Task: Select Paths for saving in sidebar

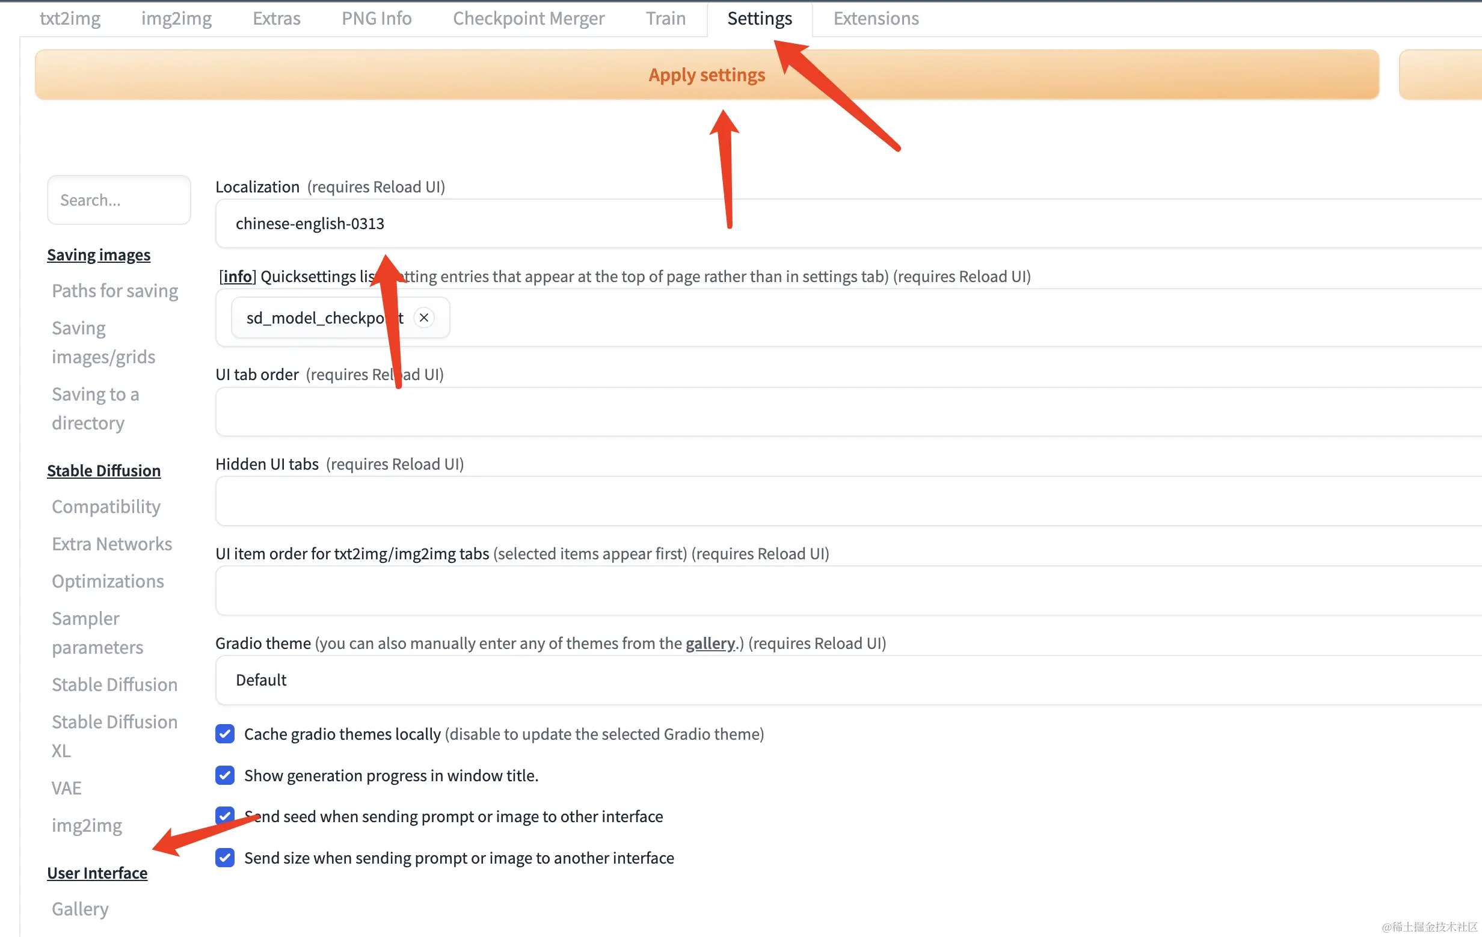Action: click(115, 290)
